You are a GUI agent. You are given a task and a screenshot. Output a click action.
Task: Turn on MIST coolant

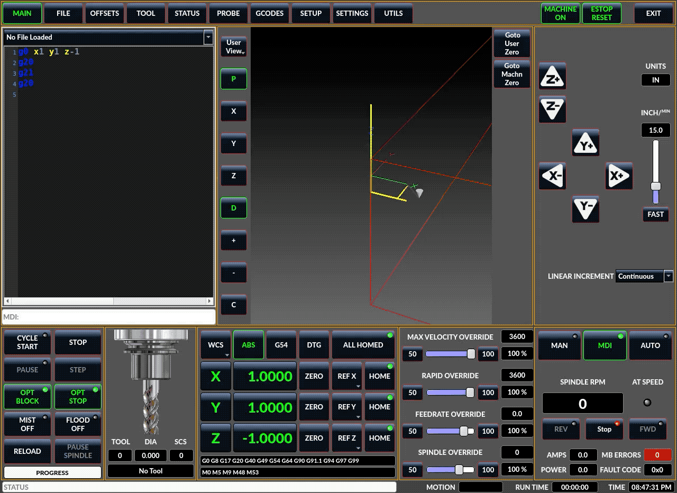coord(28,424)
